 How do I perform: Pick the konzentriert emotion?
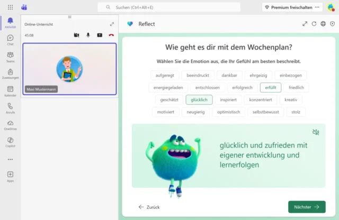(261, 100)
